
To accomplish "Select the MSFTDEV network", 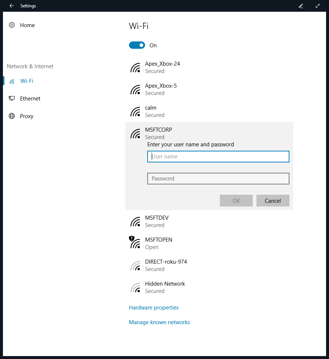I will (x=157, y=221).
